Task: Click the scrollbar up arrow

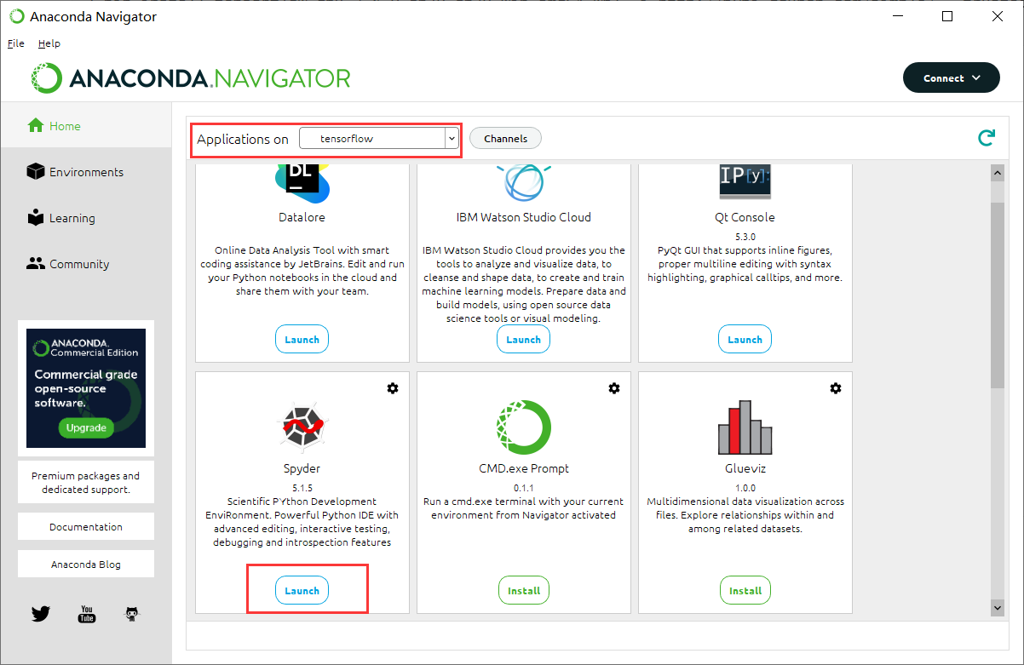Action: pyautogui.click(x=998, y=173)
